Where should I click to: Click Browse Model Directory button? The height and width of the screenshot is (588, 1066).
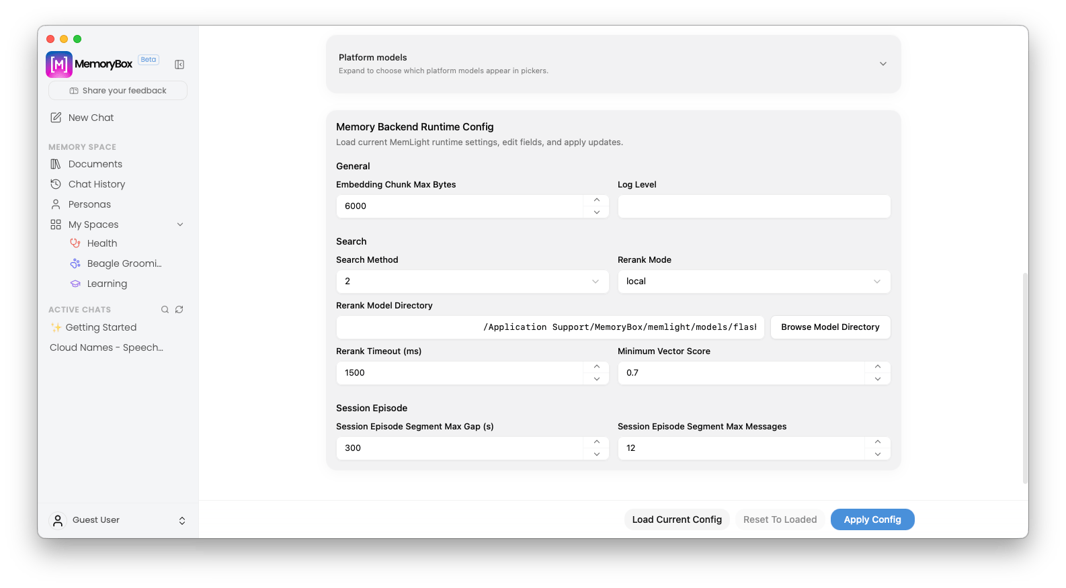(830, 327)
